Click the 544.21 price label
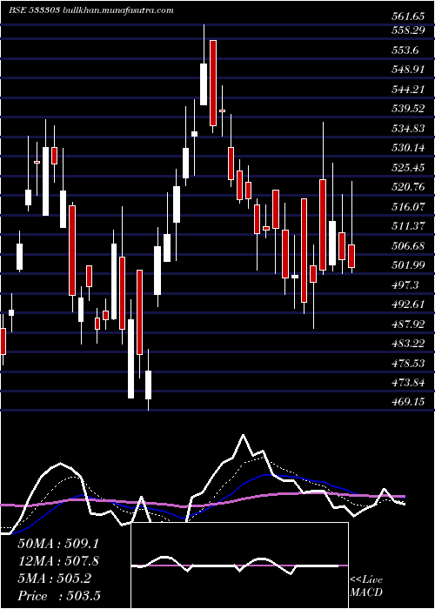 (408, 90)
